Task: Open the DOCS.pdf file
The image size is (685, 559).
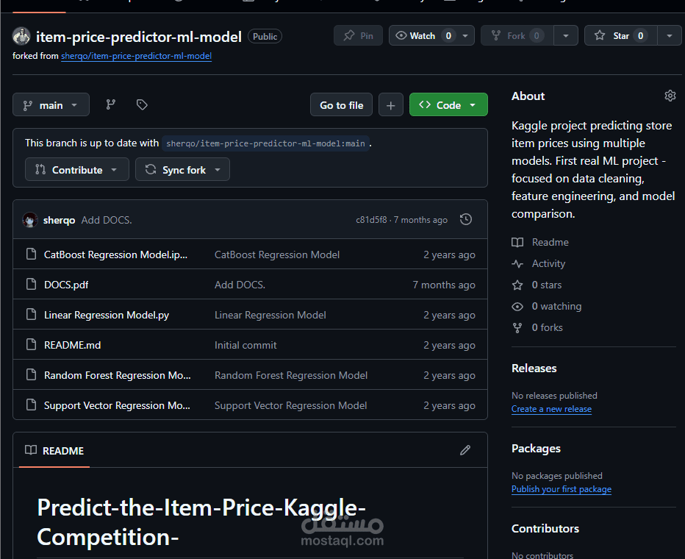Action: click(66, 285)
